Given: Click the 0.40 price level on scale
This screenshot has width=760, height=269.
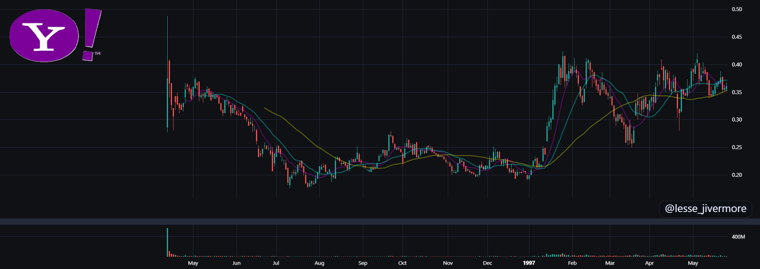Looking at the screenshot, I should [x=737, y=64].
